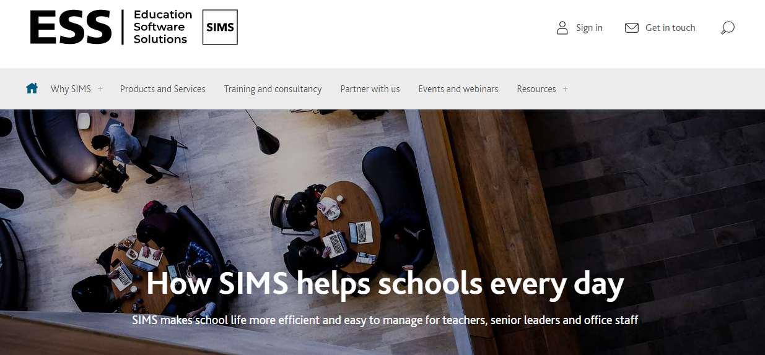Viewport: 765px width, 355px height.
Task: Open the Resources menu item
Action: point(536,89)
